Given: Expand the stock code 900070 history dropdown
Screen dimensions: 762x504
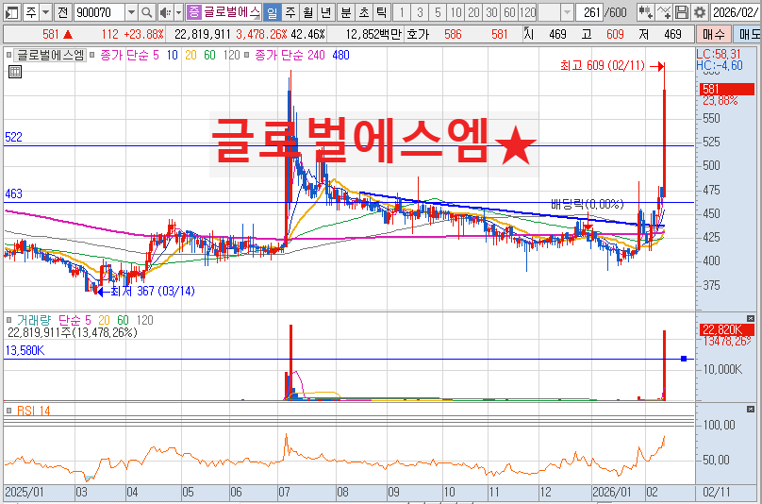Looking at the screenshot, I should tap(131, 12).
